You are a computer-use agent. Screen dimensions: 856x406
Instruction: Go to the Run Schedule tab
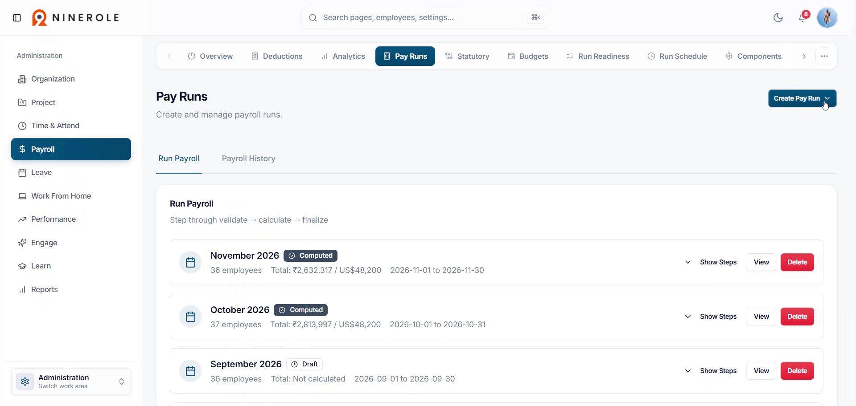[x=677, y=56]
